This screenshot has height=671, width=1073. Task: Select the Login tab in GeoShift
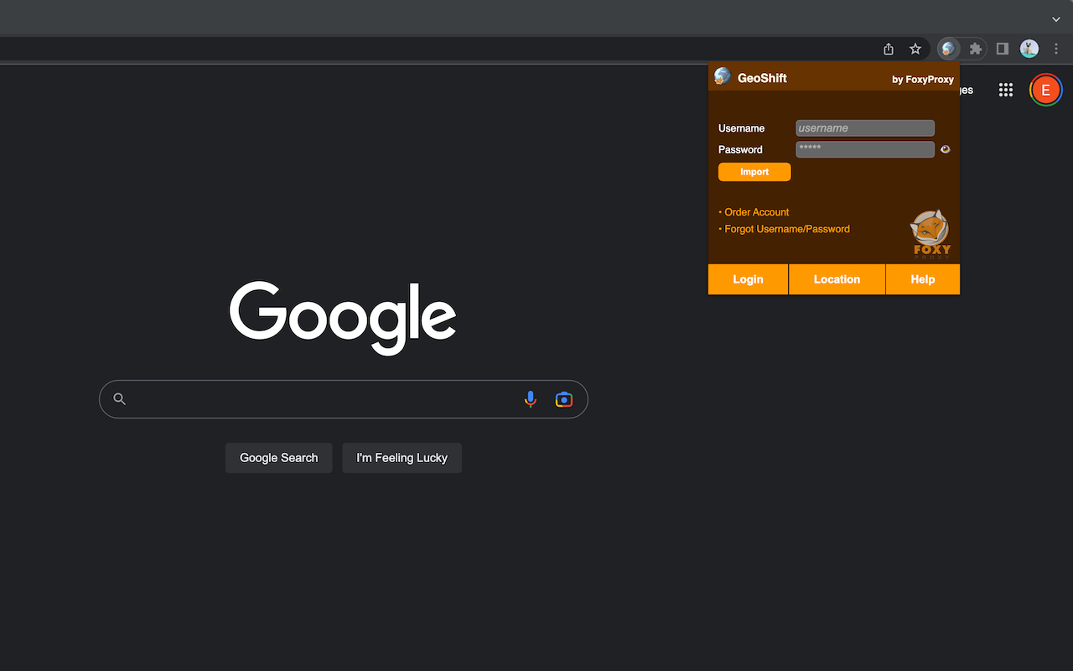pyautogui.click(x=748, y=278)
